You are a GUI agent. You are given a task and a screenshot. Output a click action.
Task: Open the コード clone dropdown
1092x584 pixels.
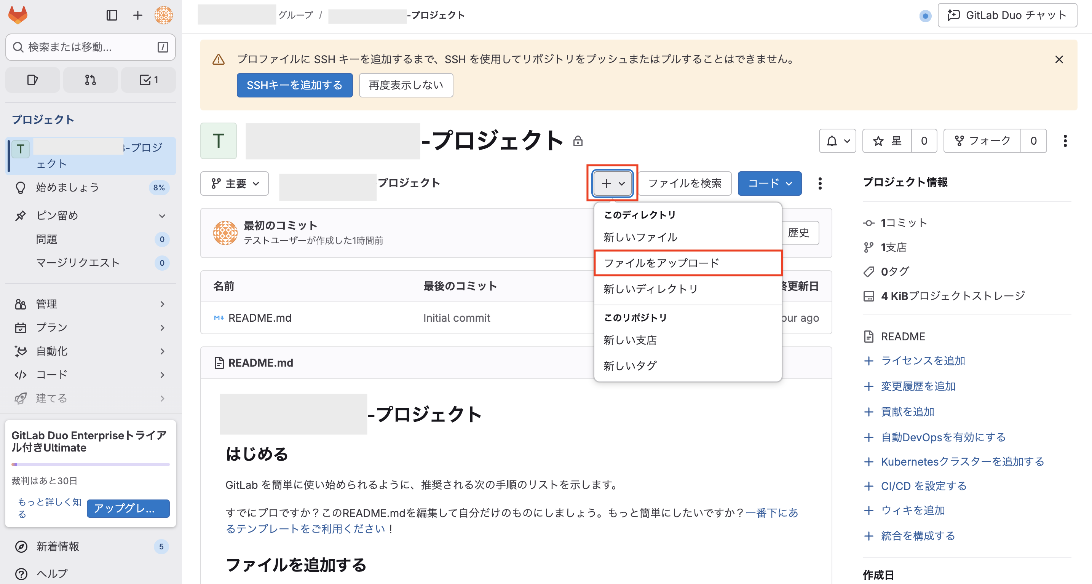[x=770, y=183]
